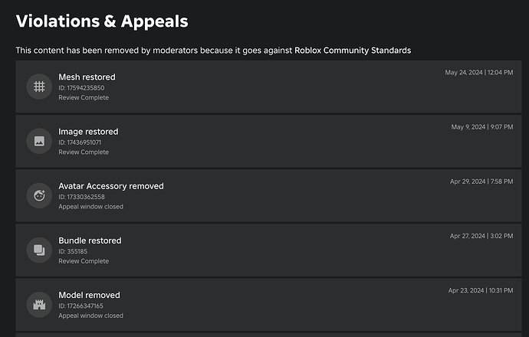Click accessory ID 17330362558
Viewport: 529px width, 337px height.
(81, 197)
